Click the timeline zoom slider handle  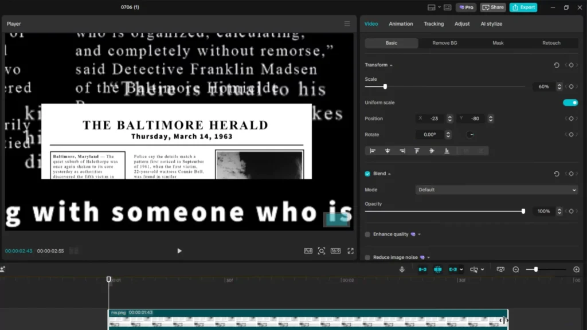pos(536,269)
